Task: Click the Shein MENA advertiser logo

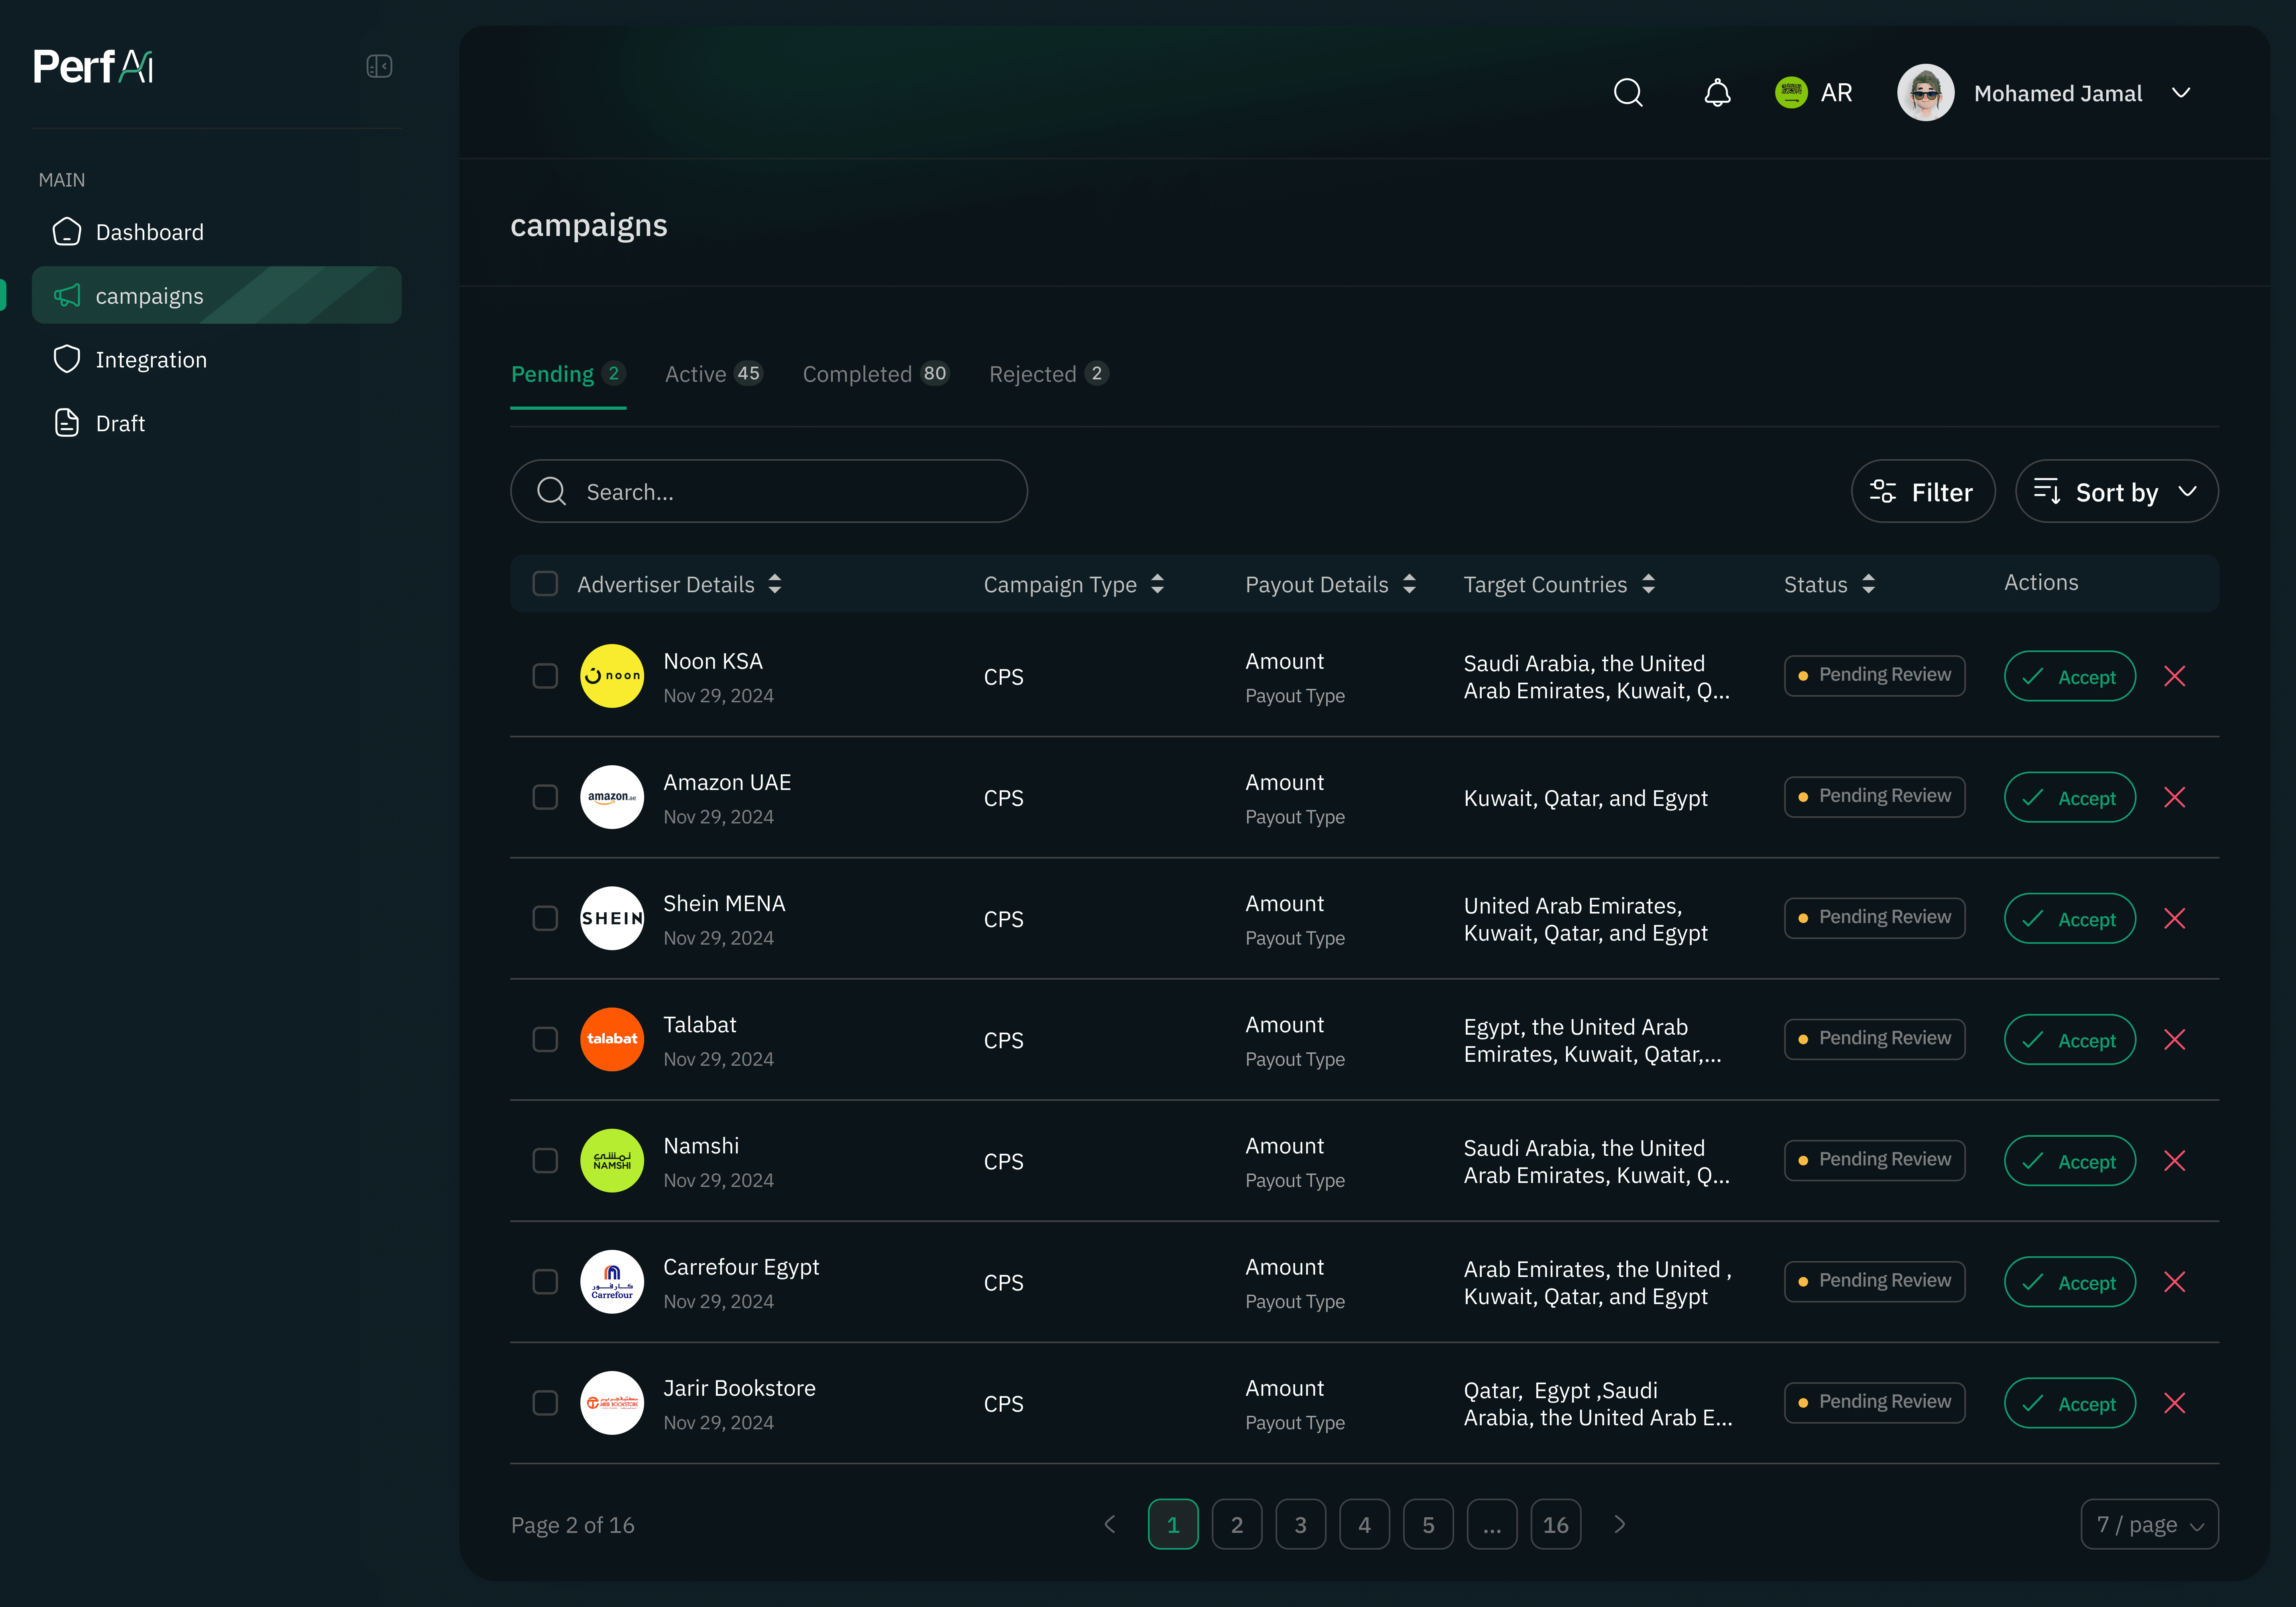Action: pos(612,918)
